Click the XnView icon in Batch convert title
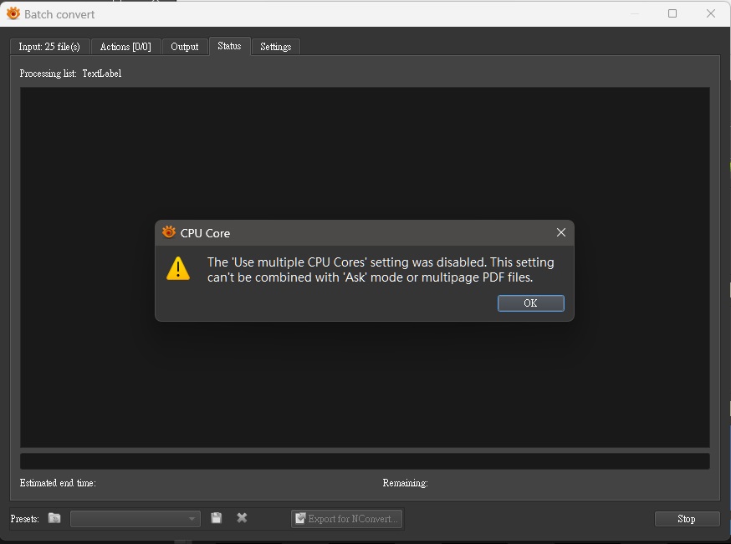731x544 pixels. (13, 14)
